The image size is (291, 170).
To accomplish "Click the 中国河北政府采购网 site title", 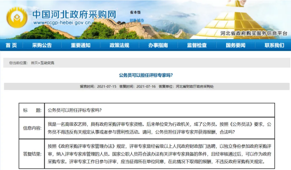I will pos(74,14).
